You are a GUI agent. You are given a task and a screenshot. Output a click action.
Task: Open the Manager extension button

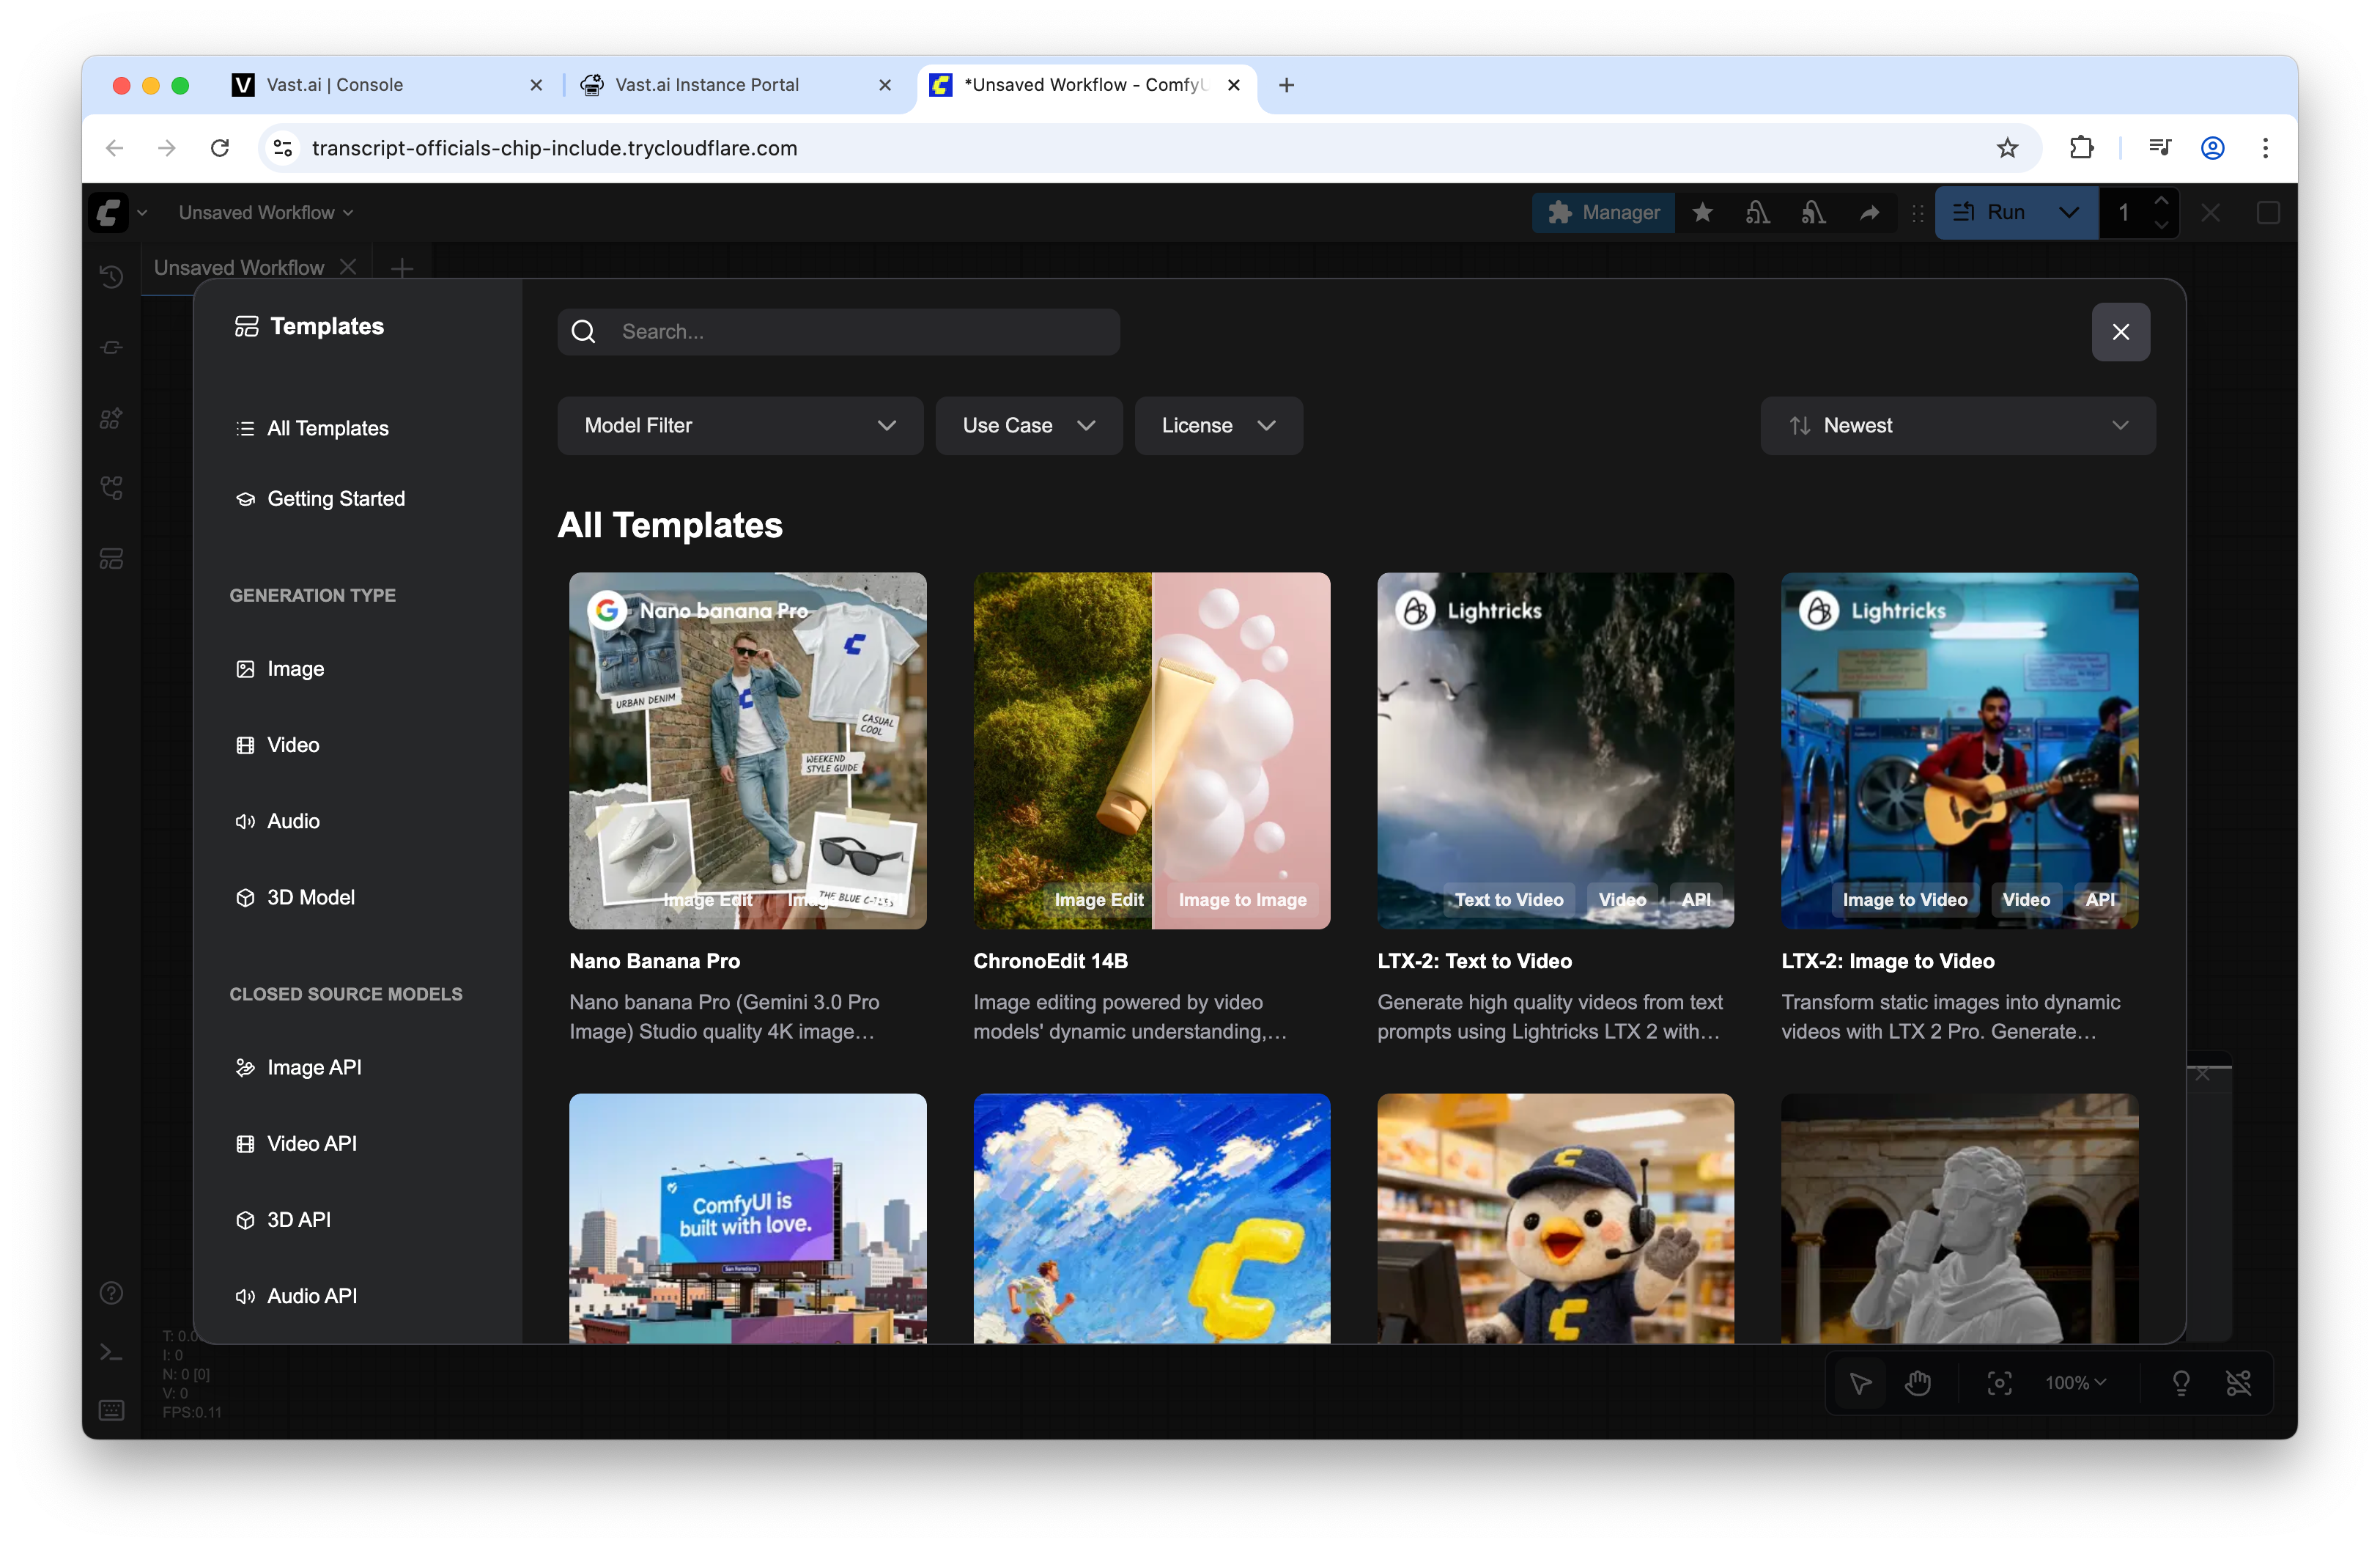coord(1604,213)
